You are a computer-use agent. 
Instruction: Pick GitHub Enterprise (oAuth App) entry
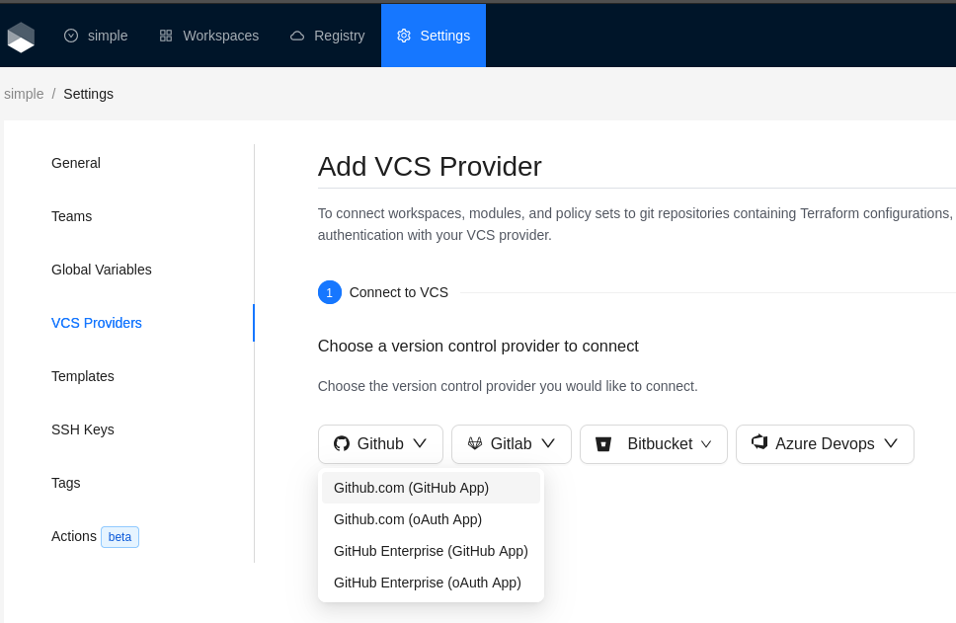tap(428, 583)
